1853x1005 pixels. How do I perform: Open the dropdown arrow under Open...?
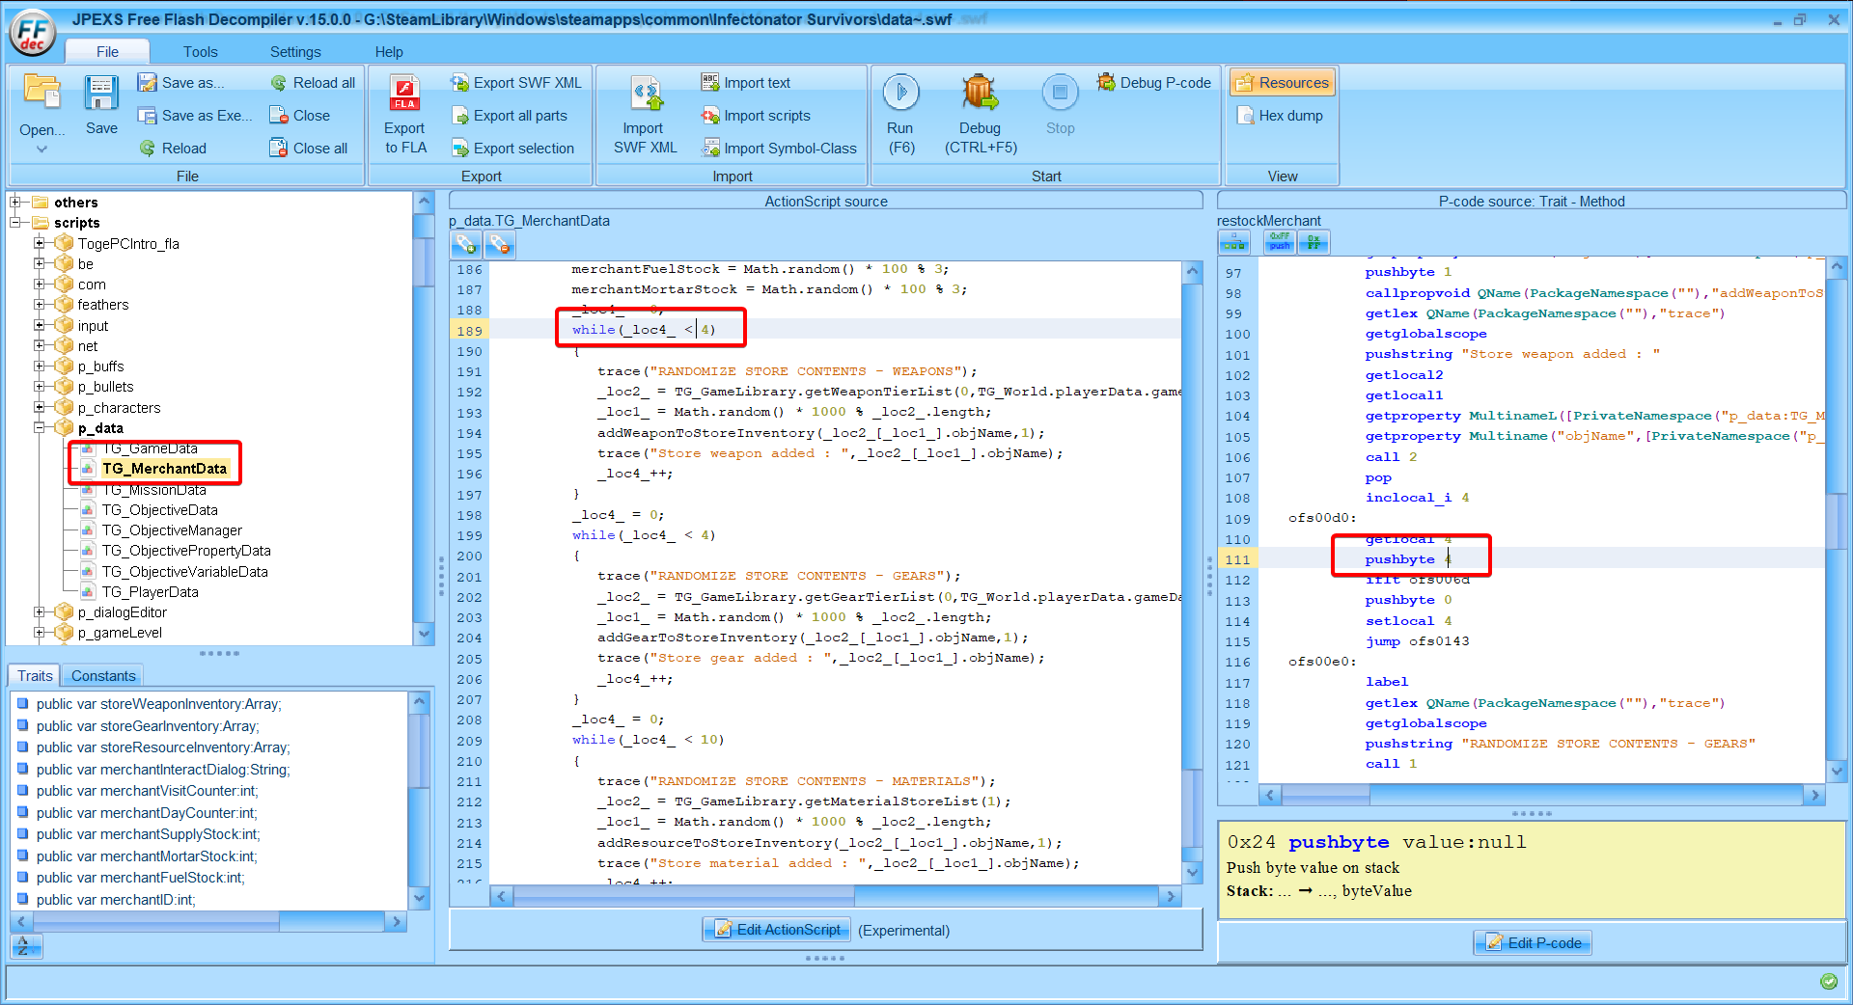[41, 149]
